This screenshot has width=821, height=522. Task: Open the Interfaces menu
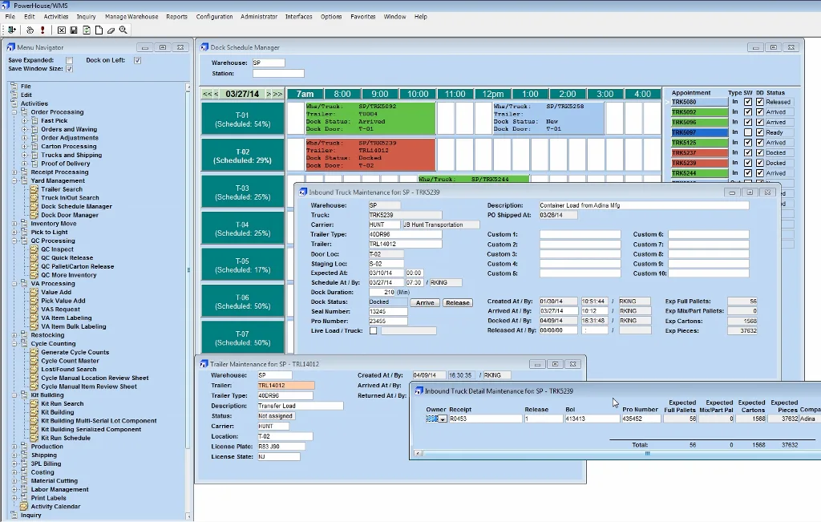(x=298, y=17)
